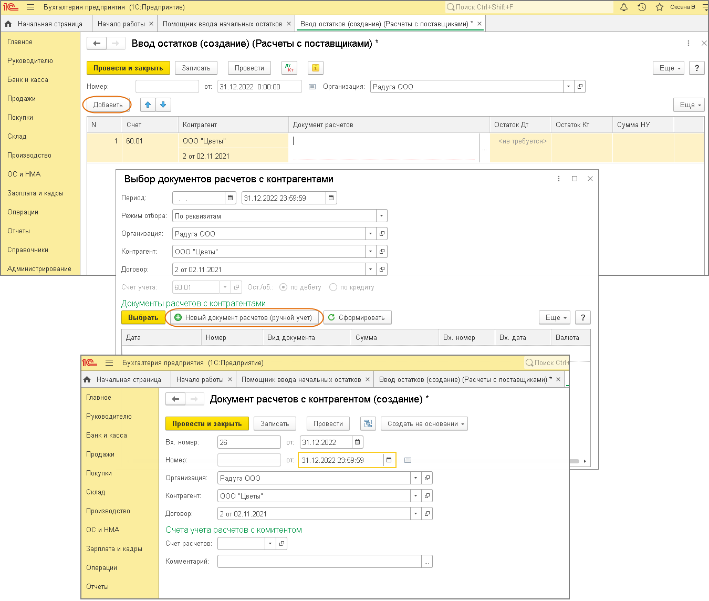Viewport: 709px width, 601px height.
Task: Open the 'Создать на основании' dropdown
Action: coord(424,423)
